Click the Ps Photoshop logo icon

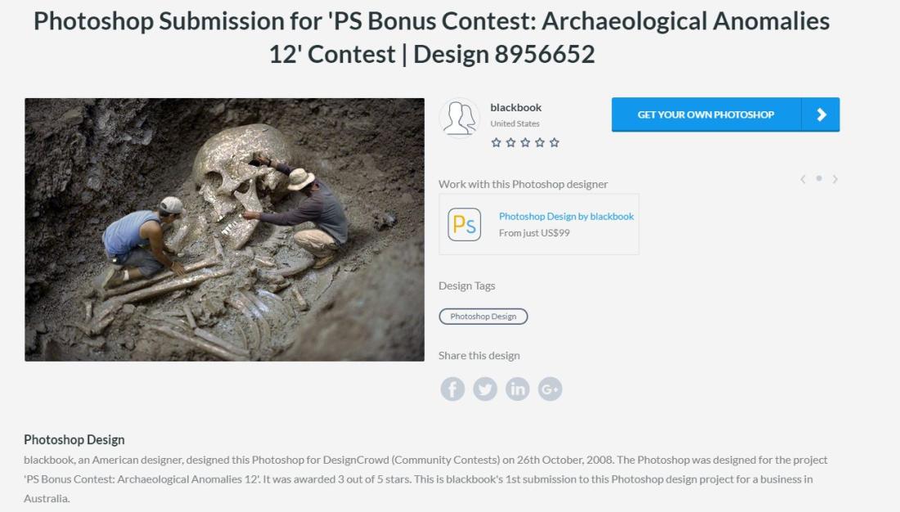point(465,224)
